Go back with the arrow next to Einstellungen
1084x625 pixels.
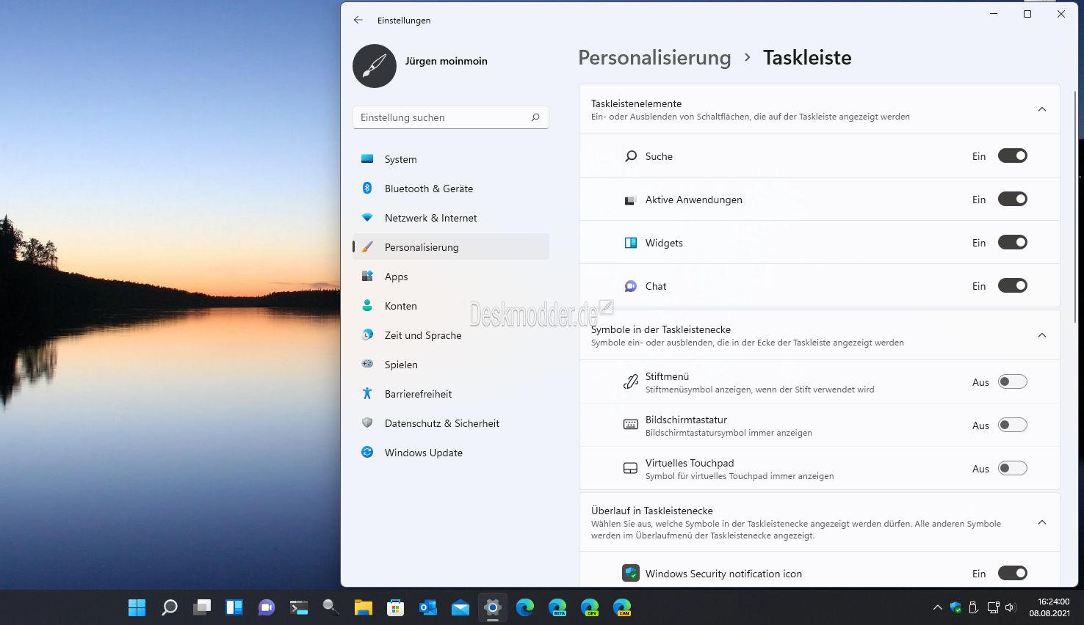[x=358, y=20]
